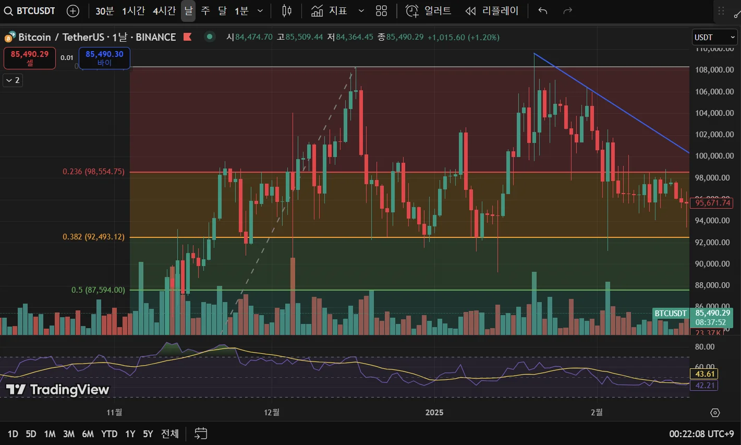
Task: Open chart settings gear on the time axis
Action: click(x=715, y=413)
